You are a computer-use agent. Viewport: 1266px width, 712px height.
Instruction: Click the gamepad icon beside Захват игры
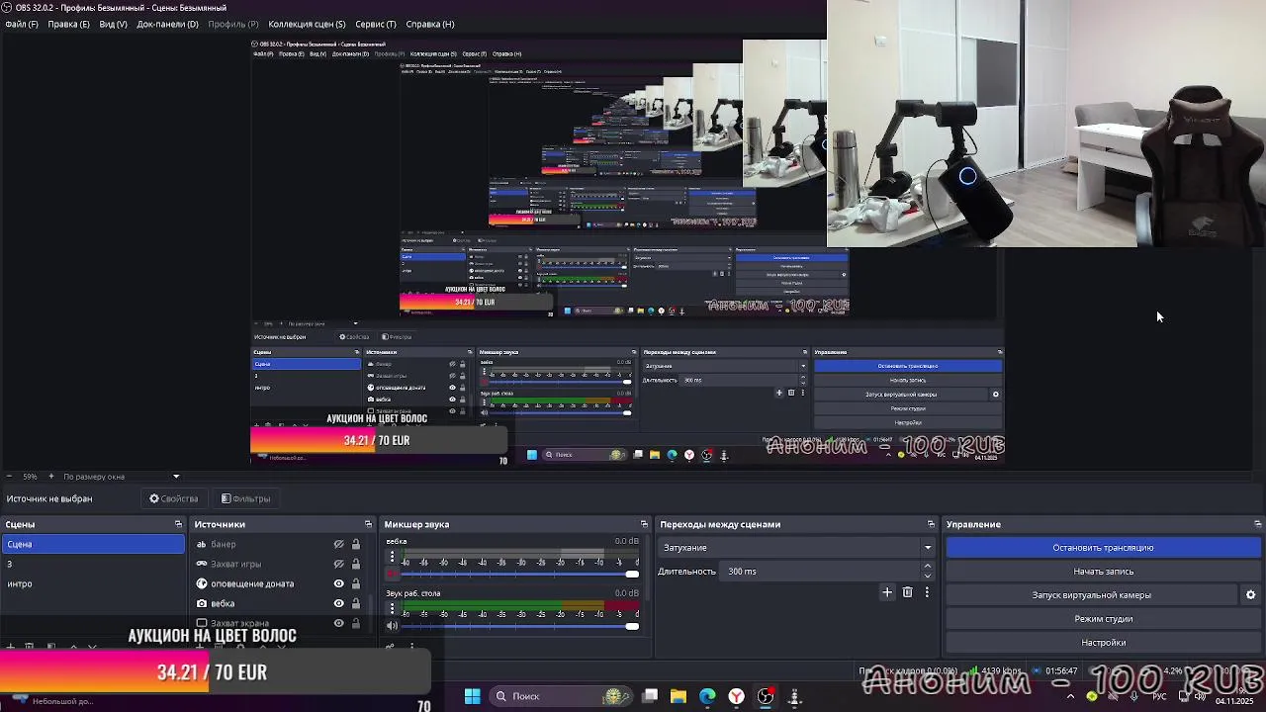click(x=202, y=564)
